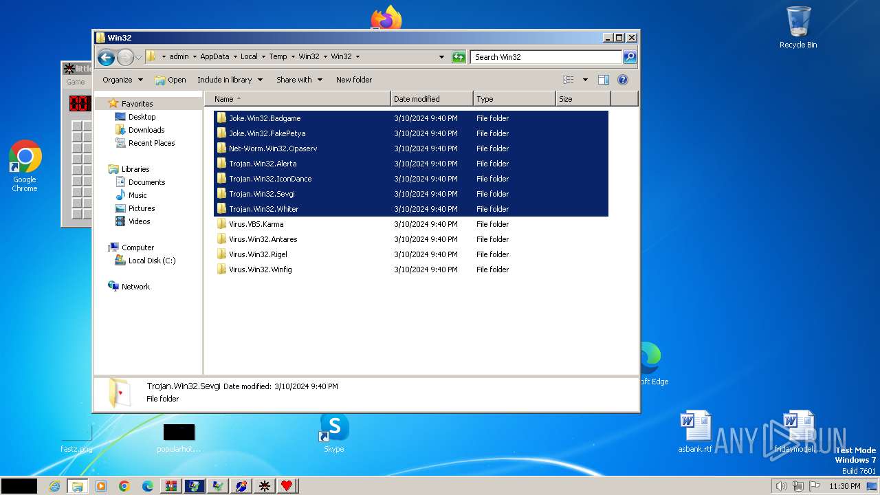The image size is (880, 495).
Task: Open the Recycle Bin desktop icon
Action: pyautogui.click(x=798, y=27)
